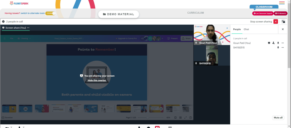Screen dimensions: 291x128
Task: Click Upgrade to Canva Pro
Action: click(126, 39)
